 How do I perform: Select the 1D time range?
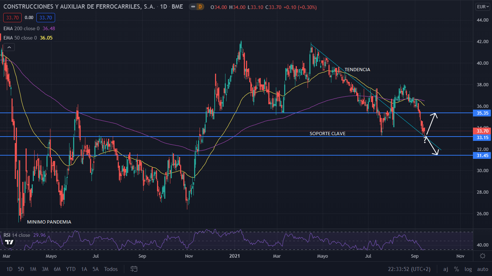(x=9, y=269)
